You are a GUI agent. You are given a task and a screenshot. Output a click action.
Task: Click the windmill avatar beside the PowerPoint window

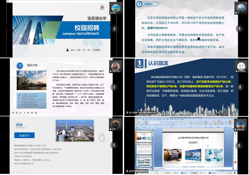pos(240,124)
